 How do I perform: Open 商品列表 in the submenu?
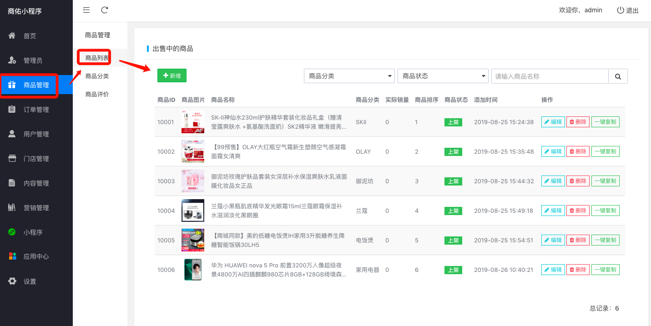point(97,58)
